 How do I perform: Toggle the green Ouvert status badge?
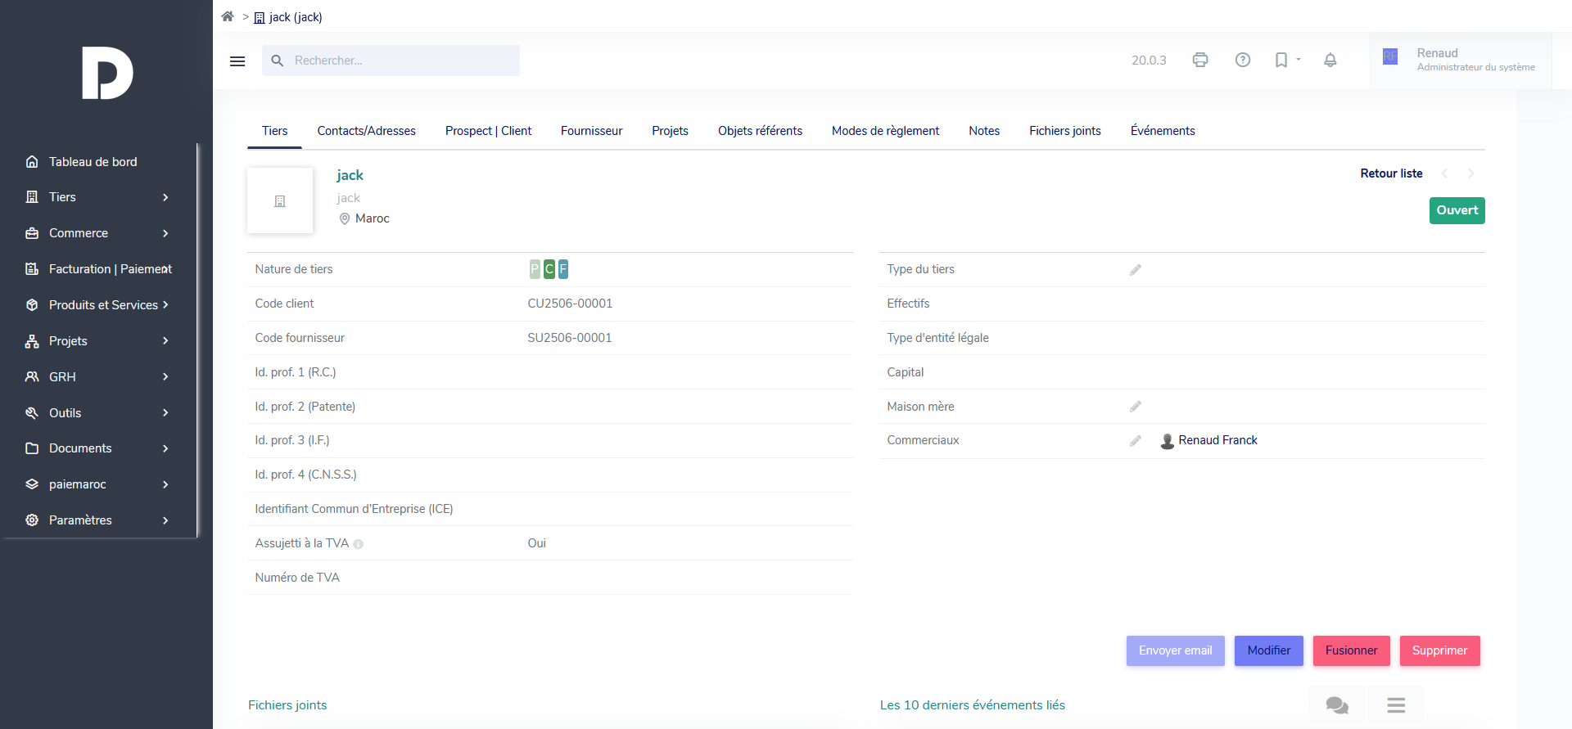pyautogui.click(x=1457, y=210)
